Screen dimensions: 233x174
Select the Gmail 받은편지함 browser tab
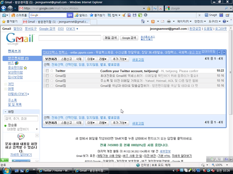pyautogui.click(x=56, y=22)
